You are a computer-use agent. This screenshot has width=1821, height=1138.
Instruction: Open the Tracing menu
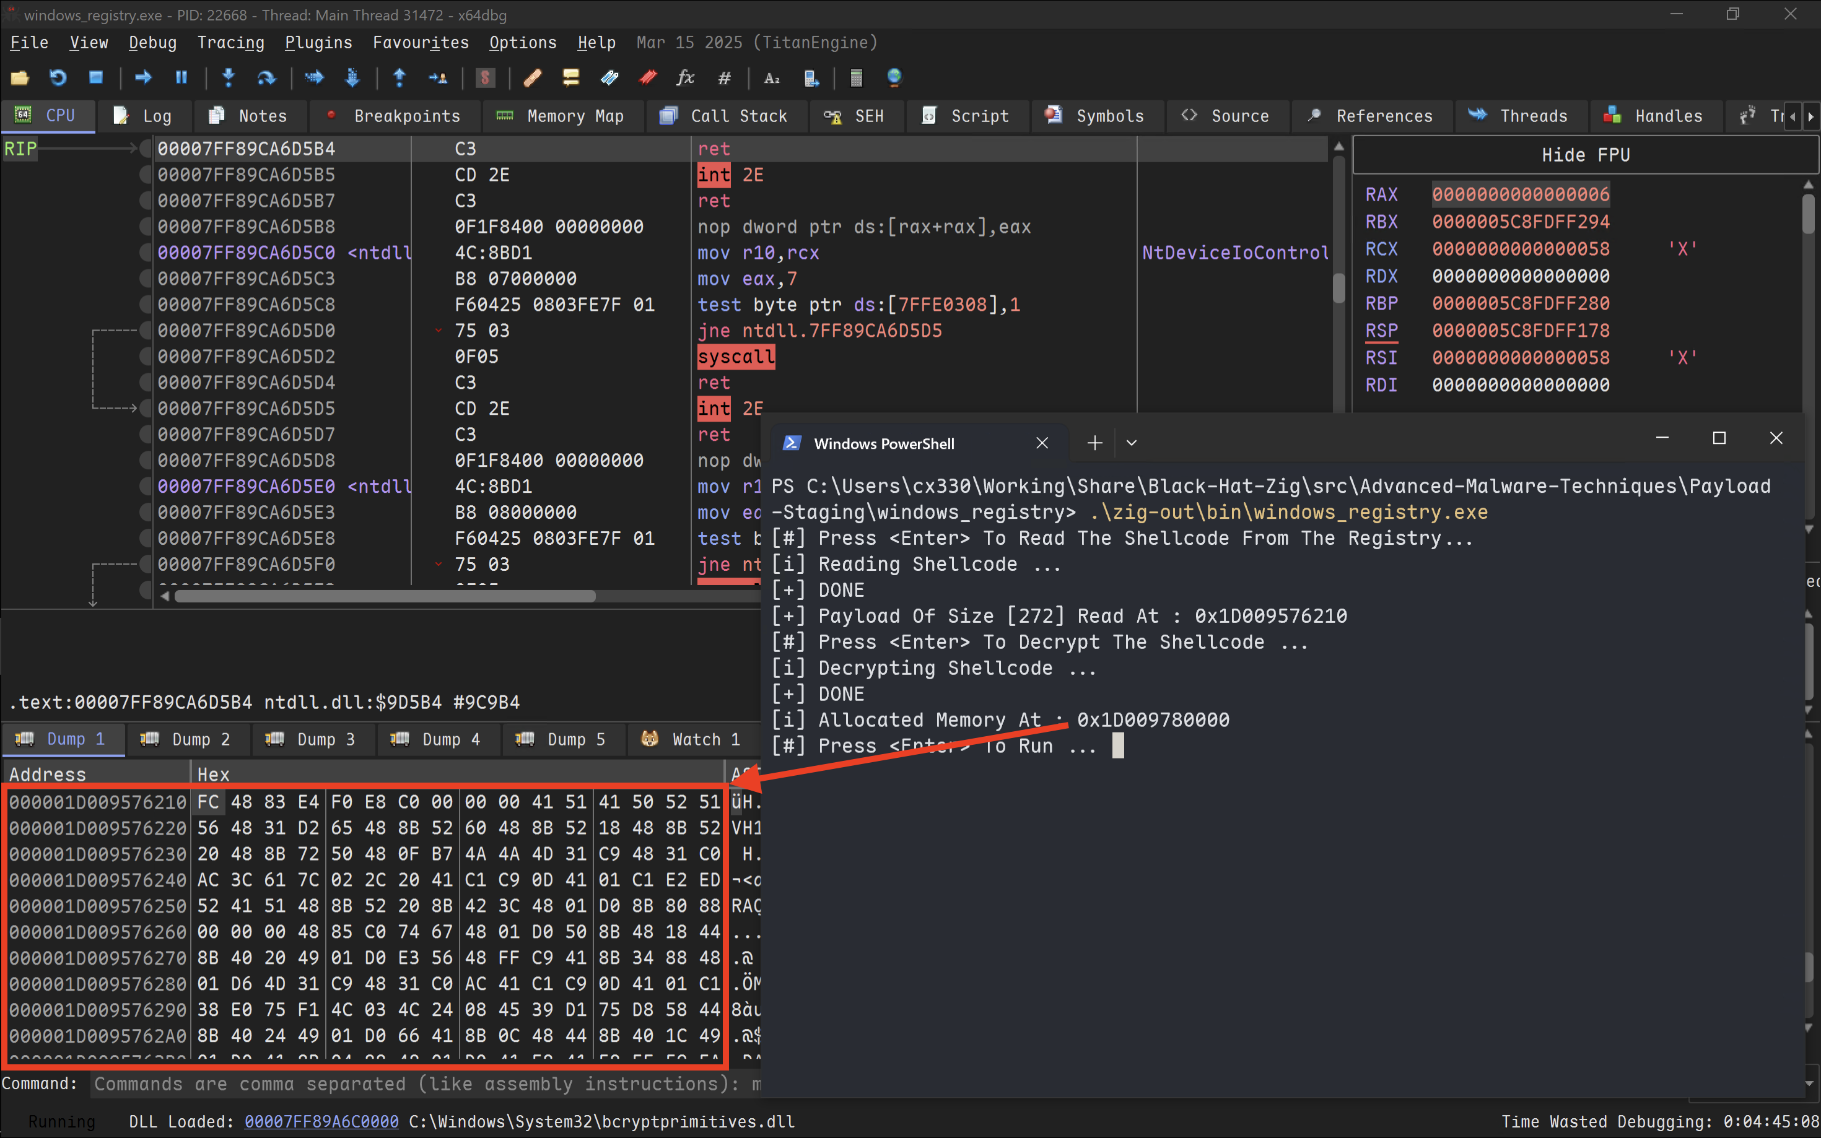(231, 42)
